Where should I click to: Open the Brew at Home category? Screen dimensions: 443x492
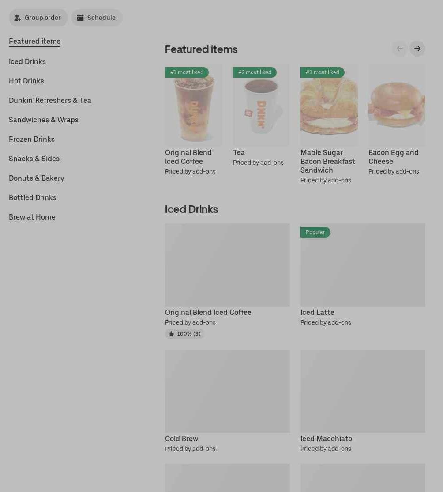click(x=32, y=217)
